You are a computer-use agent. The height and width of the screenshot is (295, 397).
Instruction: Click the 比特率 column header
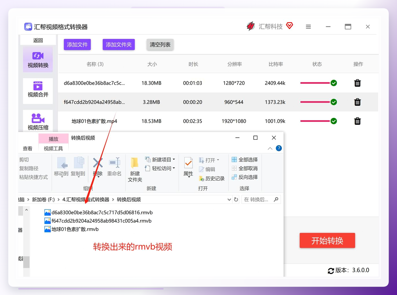tap(276, 64)
